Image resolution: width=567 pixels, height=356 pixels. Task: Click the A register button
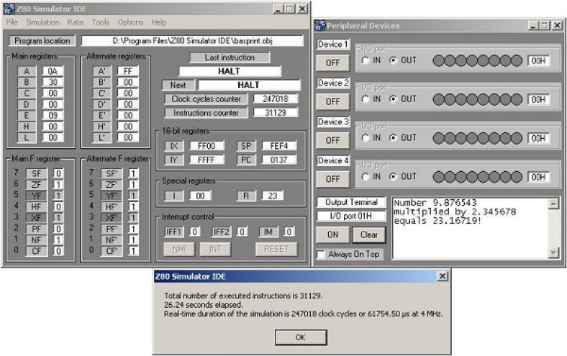[27, 70]
